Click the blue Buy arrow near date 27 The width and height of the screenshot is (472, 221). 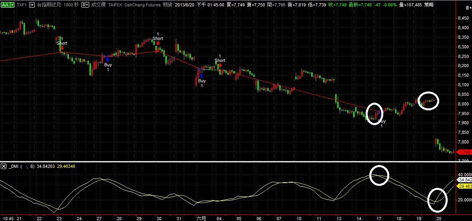108,60
